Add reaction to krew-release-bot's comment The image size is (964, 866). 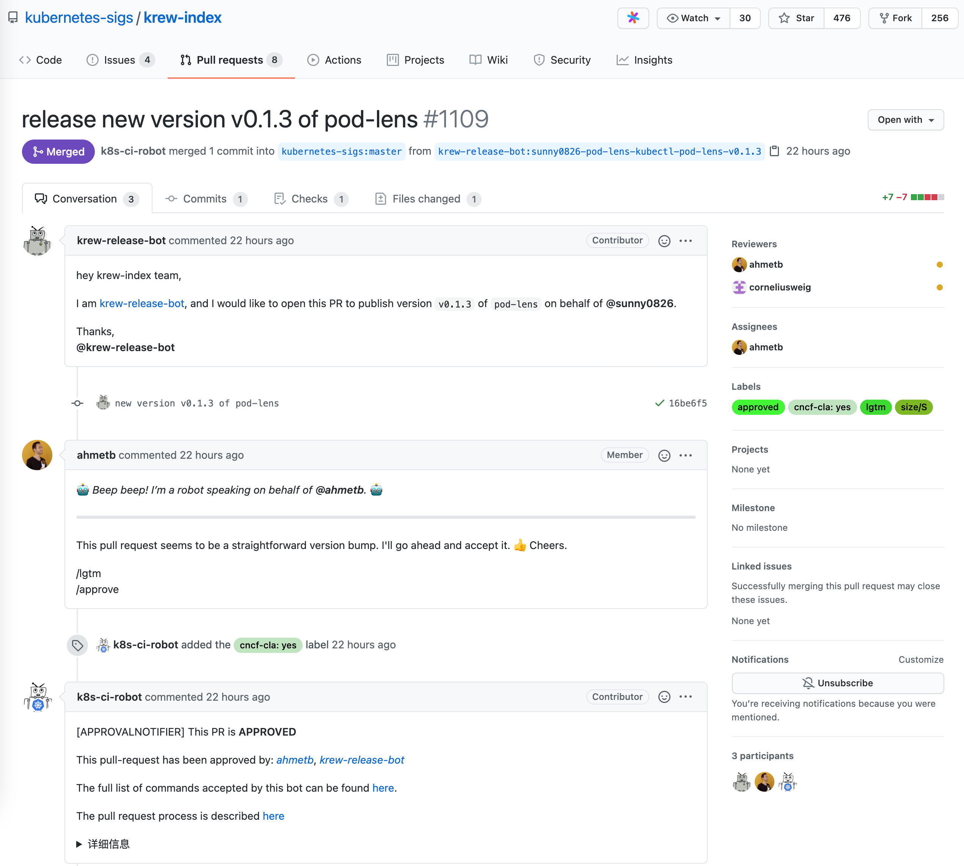tap(664, 241)
